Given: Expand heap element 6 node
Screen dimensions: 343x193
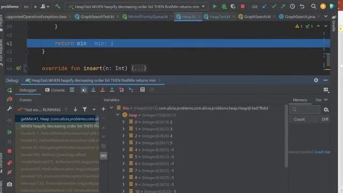Looking at the screenshot, I should tap(124, 164).
